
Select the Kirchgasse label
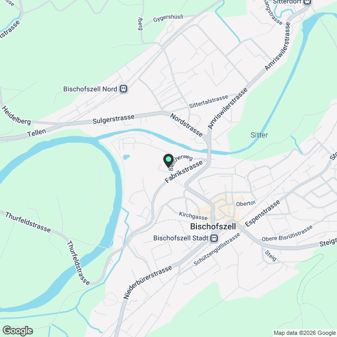193,215
